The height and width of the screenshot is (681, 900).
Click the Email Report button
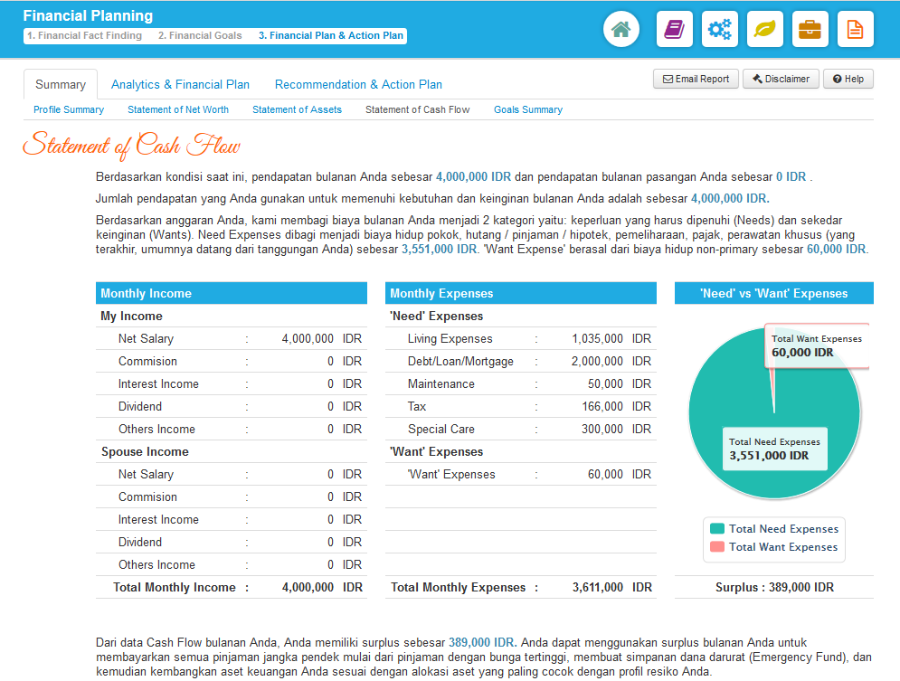pyautogui.click(x=696, y=79)
